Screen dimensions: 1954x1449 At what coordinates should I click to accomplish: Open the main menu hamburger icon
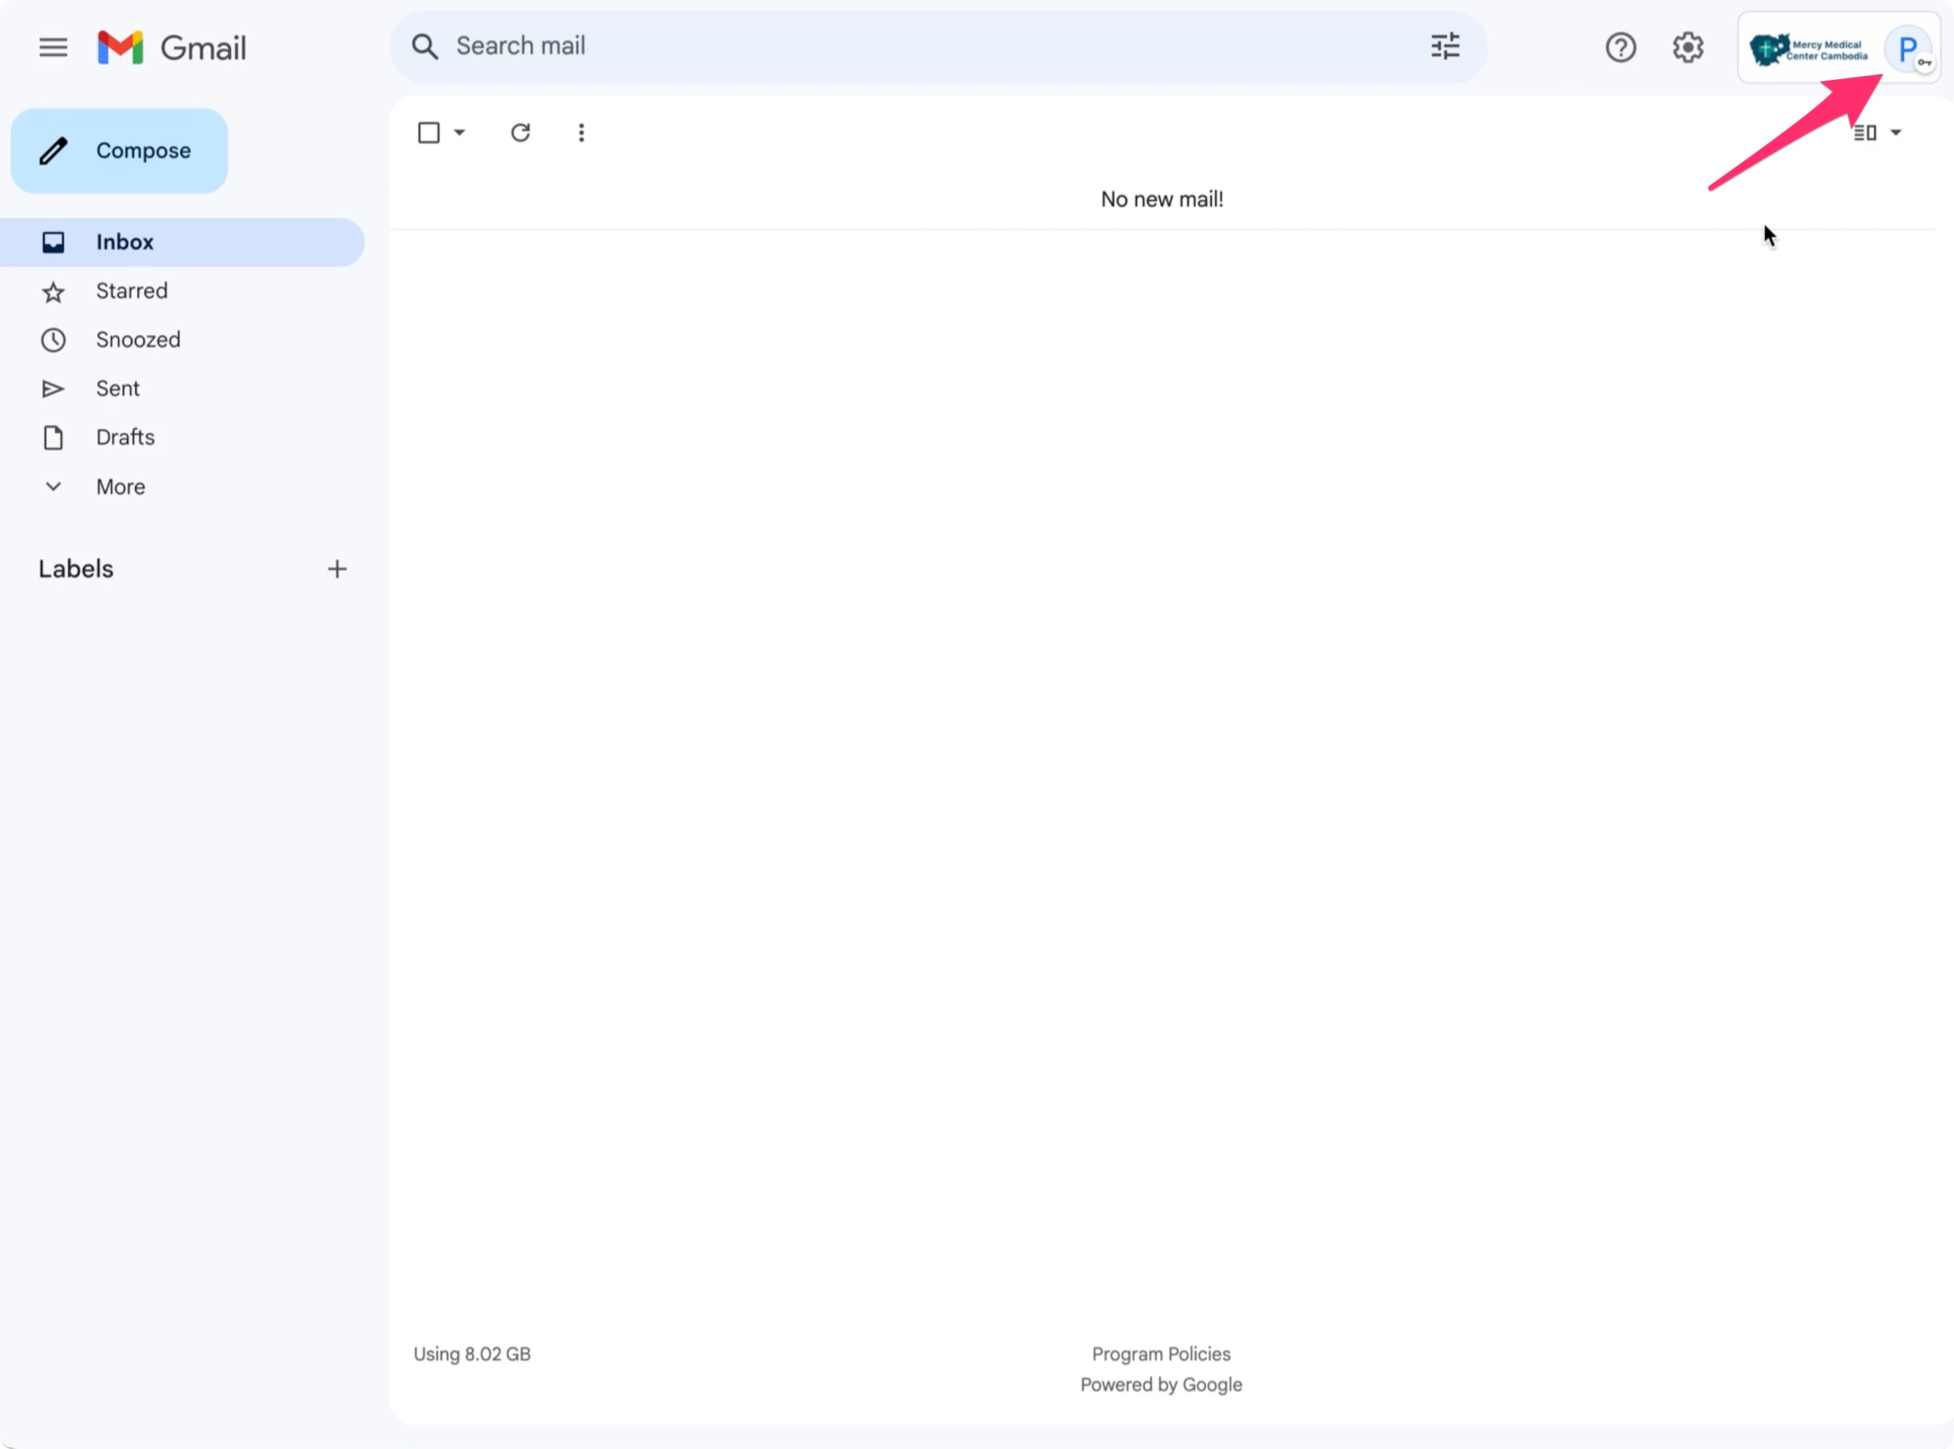point(52,48)
